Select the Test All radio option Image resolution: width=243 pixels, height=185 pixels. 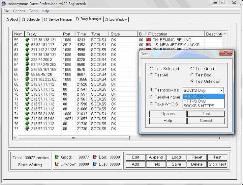point(151,75)
